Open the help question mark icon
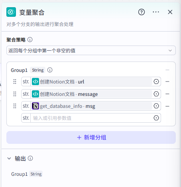This screenshot has height=187, width=181. [x=142, y=12]
